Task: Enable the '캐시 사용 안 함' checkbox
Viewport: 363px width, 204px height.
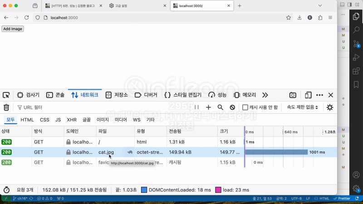Action: pyautogui.click(x=245, y=107)
